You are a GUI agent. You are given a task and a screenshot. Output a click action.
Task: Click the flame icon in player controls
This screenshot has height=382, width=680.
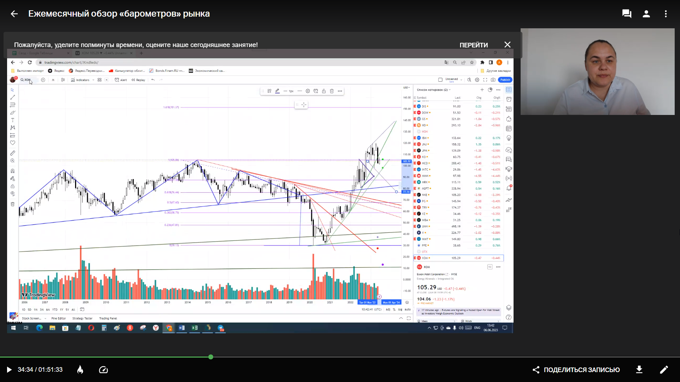(80, 370)
